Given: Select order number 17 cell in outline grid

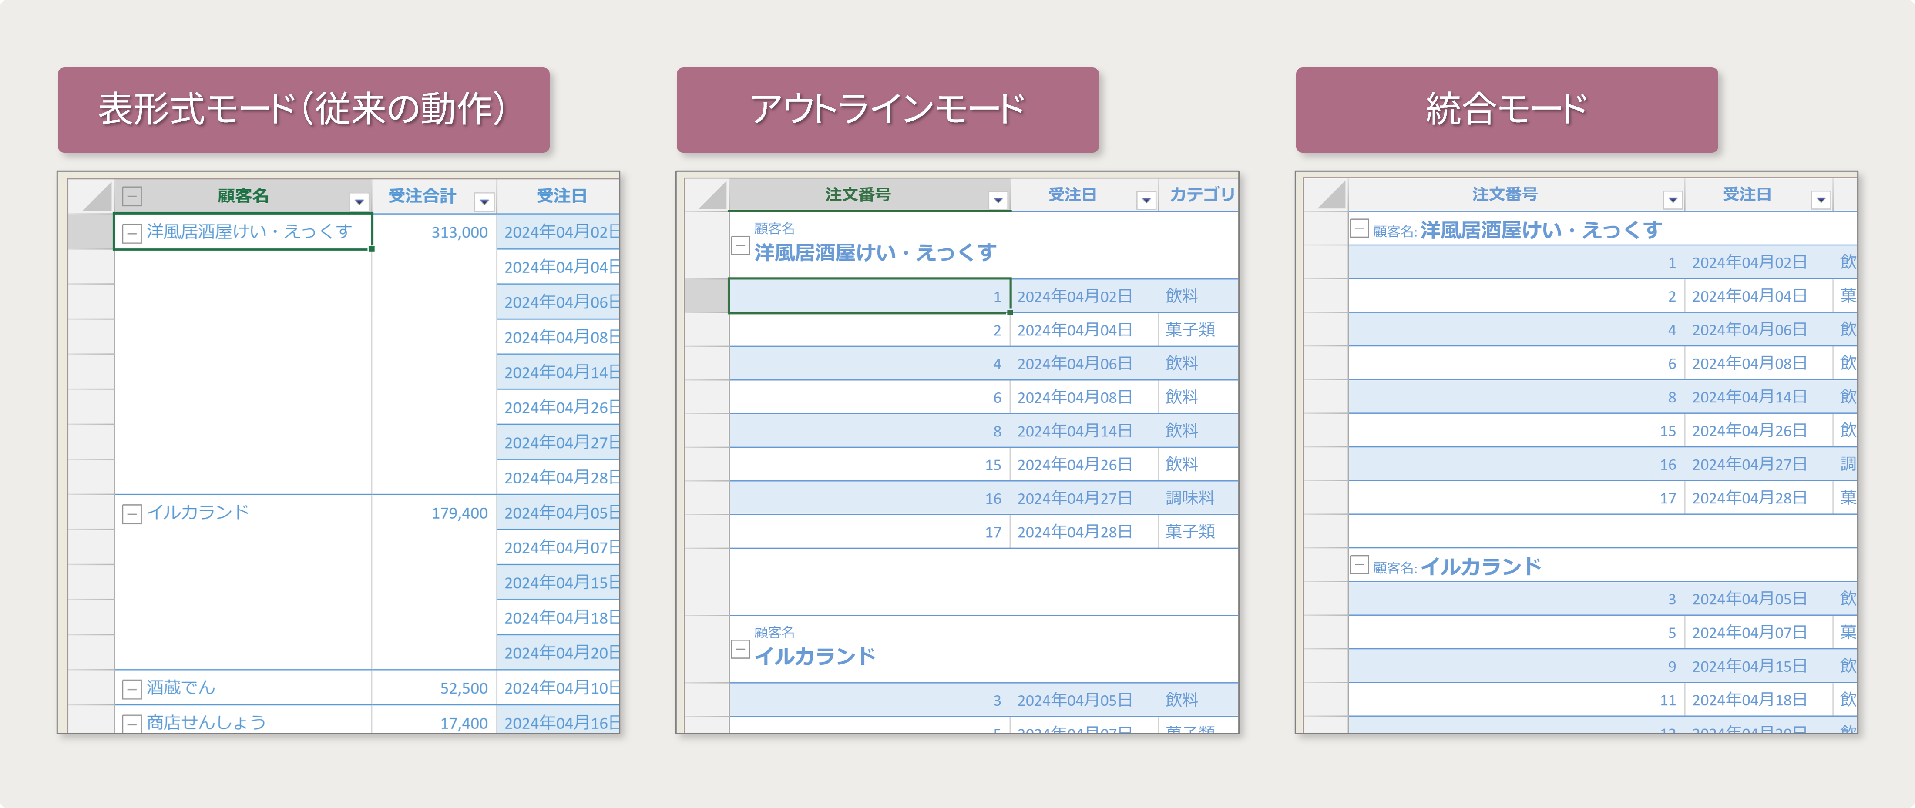Looking at the screenshot, I should 869,531.
